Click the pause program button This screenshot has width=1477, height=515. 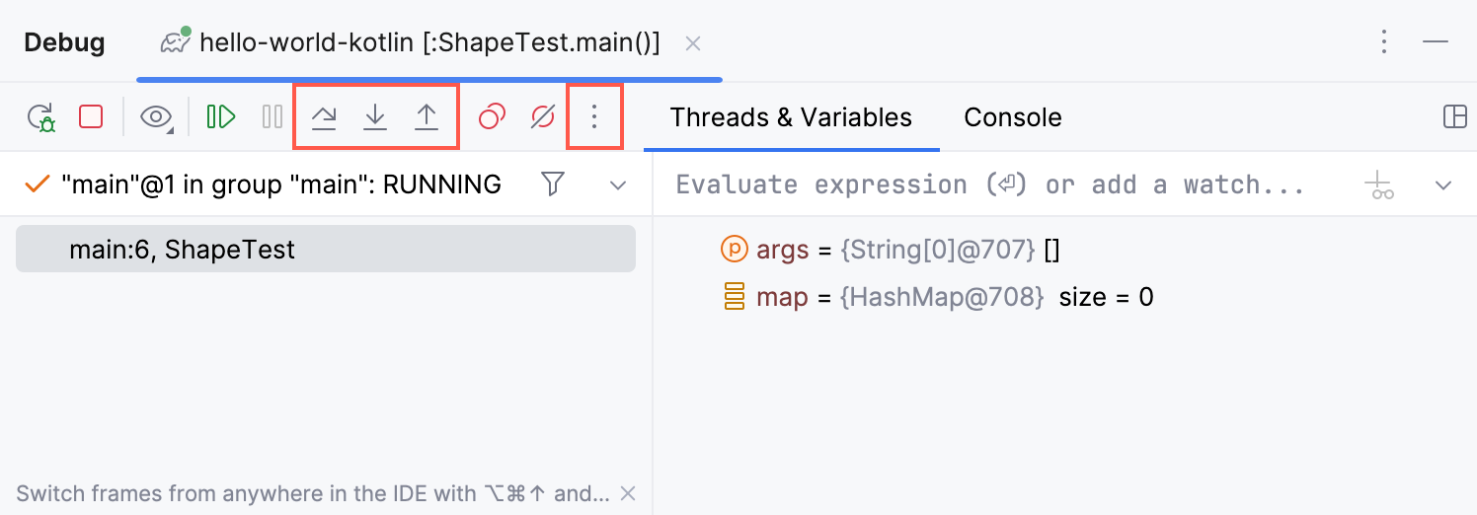tap(272, 117)
